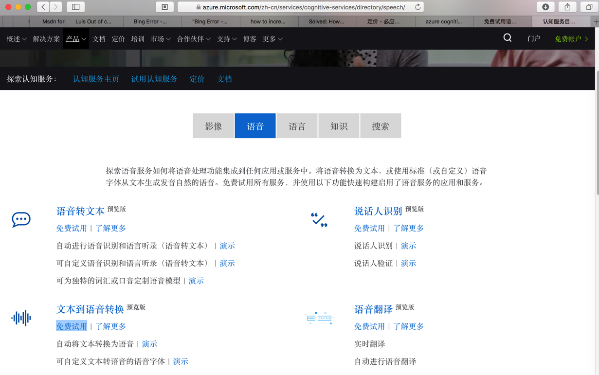This screenshot has width=599, height=375.
Task: Expand the 更多 dropdown menu
Action: [x=272, y=39]
